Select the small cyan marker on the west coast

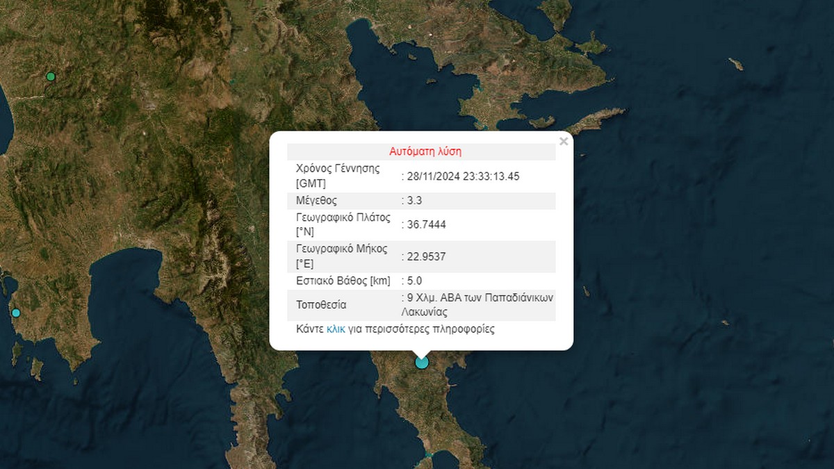[x=16, y=313]
